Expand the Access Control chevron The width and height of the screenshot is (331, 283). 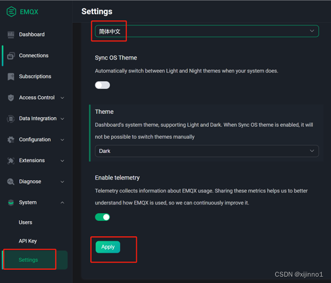coord(62,98)
